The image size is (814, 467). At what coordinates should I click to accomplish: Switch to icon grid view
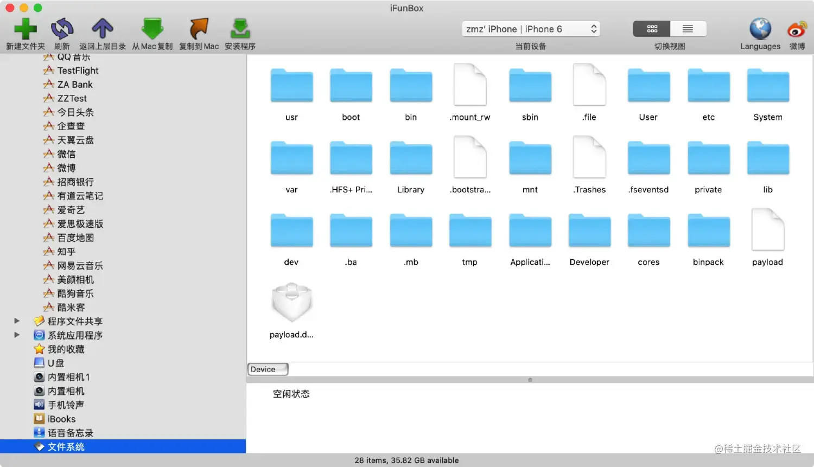click(x=652, y=29)
